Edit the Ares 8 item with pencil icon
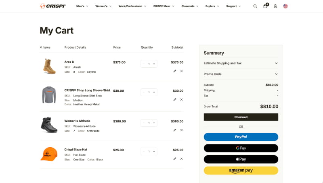323x183 pixels. pyautogui.click(x=175, y=71)
